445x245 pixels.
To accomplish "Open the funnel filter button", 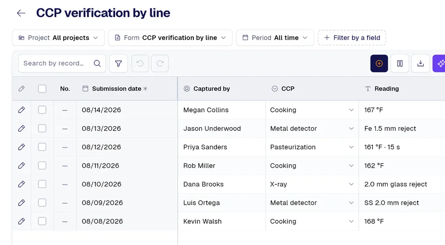I will (118, 64).
